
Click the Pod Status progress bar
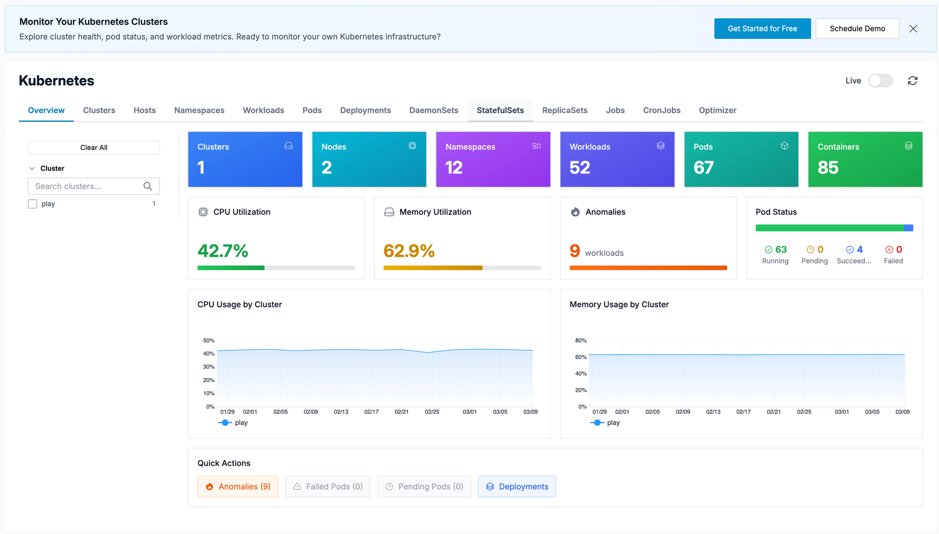coord(833,227)
